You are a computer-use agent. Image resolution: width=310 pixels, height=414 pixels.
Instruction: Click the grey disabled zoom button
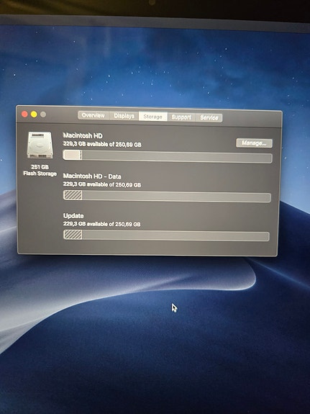click(x=43, y=114)
